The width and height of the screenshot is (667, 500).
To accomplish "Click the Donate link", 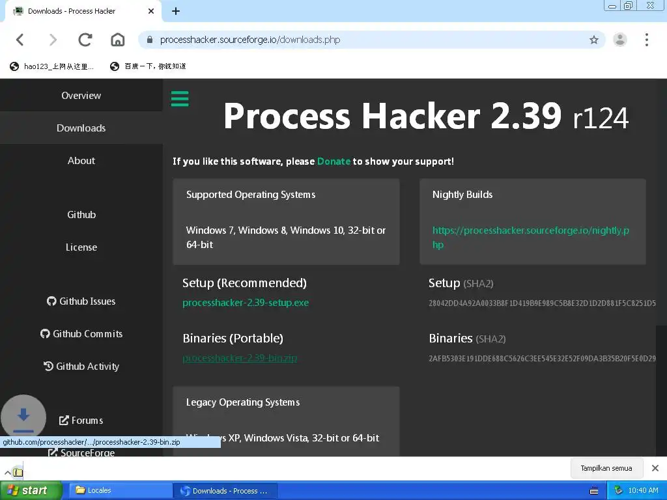I will point(333,161).
